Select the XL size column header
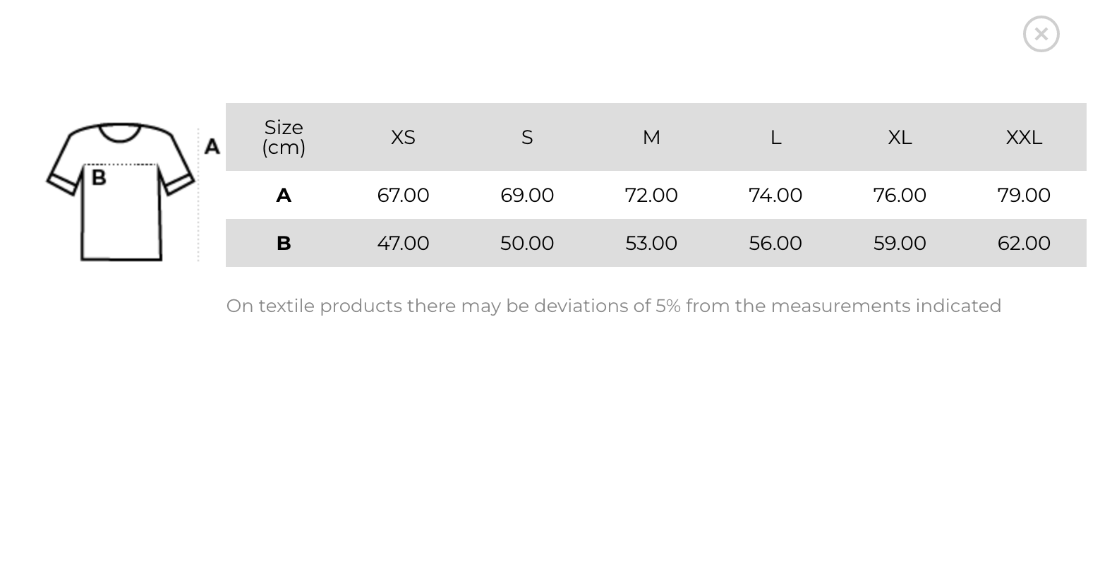 click(900, 137)
